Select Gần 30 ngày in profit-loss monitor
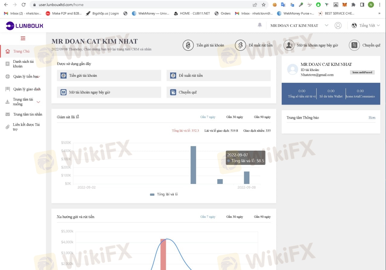Screen dimensions: 386x270 pyautogui.click(x=235, y=117)
